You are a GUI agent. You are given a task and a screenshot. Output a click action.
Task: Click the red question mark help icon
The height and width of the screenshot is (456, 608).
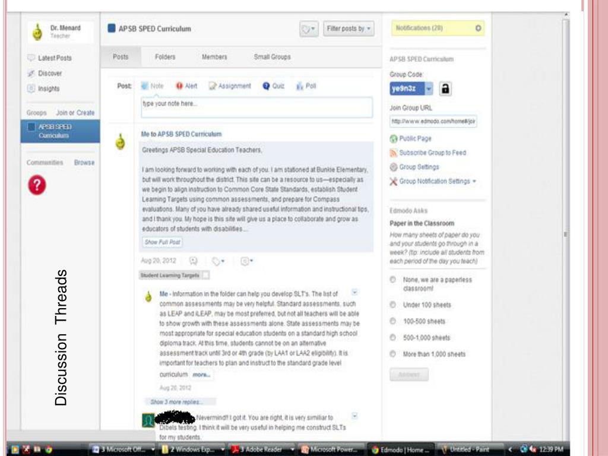point(37,185)
